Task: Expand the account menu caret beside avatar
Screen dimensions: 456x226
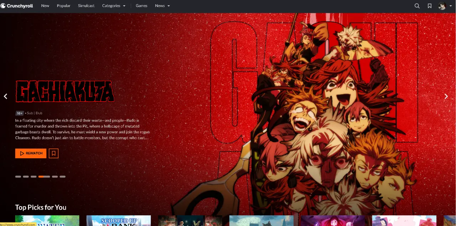Action: coord(451,6)
